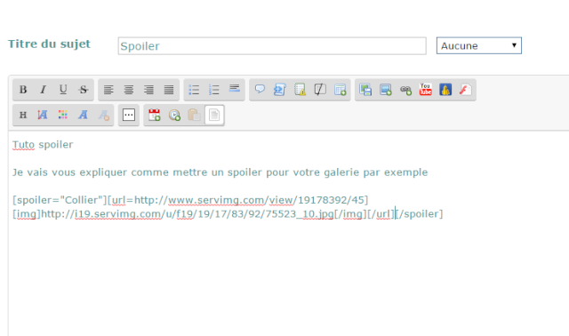Insert a Dailymotion video
The width and height of the screenshot is (569, 336).
pos(445,90)
